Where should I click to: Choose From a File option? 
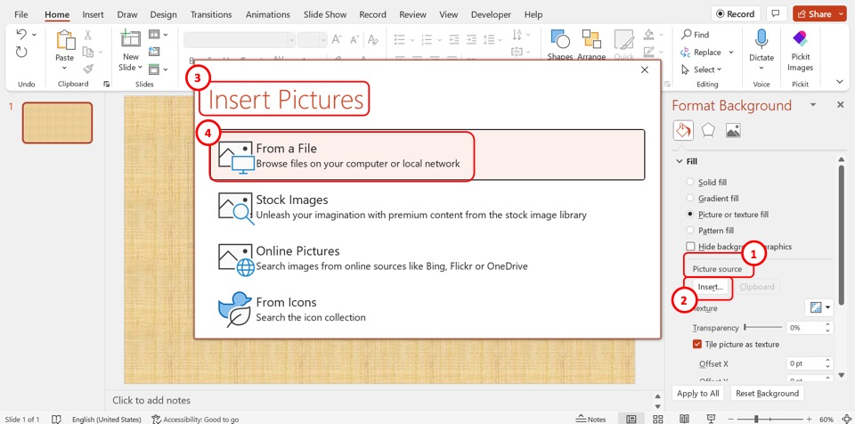tap(427, 155)
